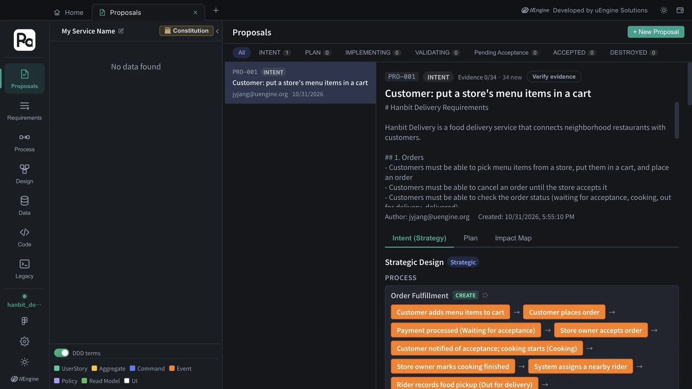Click the description panel scrollbar
This screenshot has height=389, width=692.
coord(677,120)
